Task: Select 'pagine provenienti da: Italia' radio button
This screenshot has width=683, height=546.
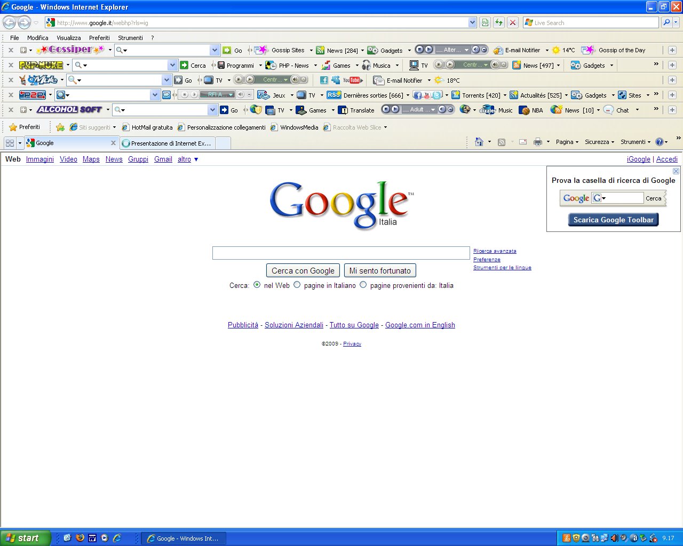Action: pyautogui.click(x=363, y=285)
